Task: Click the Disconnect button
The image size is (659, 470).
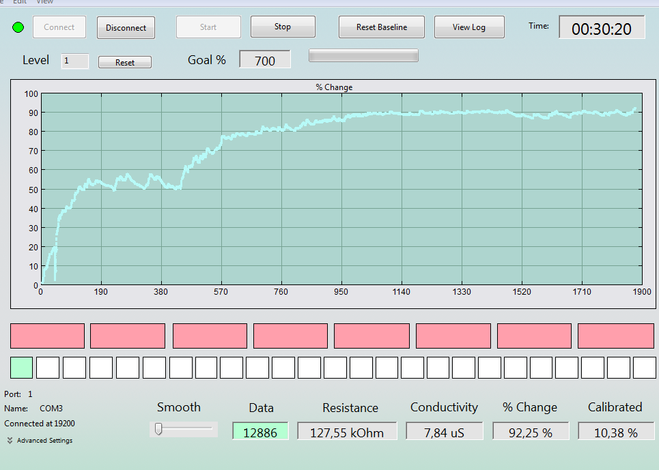Action: pyautogui.click(x=126, y=28)
